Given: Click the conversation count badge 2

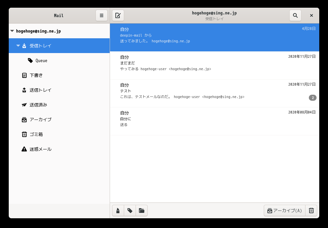Looking at the screenshot, I should (313, 98).
